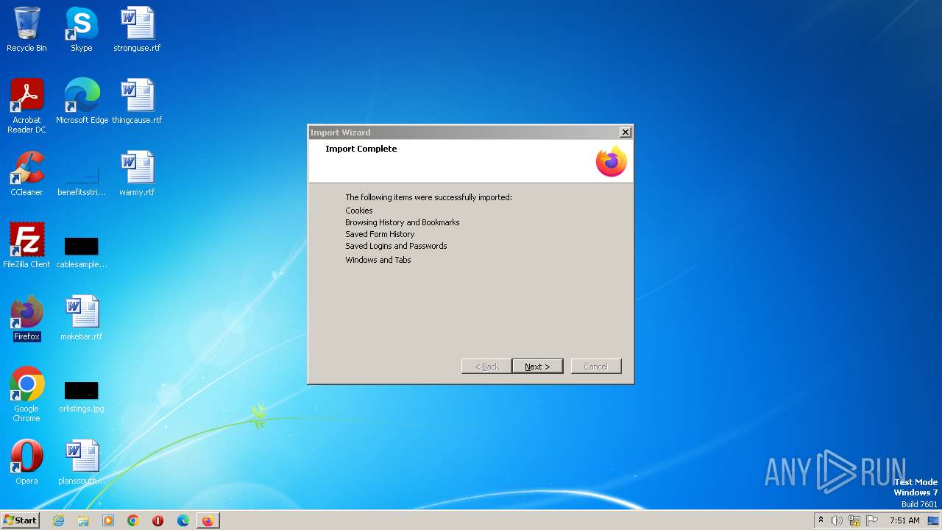The height and width of the screenshot is (530, 942).
Task: Close the Import Wizard dialog
Action: pos(626,132)
